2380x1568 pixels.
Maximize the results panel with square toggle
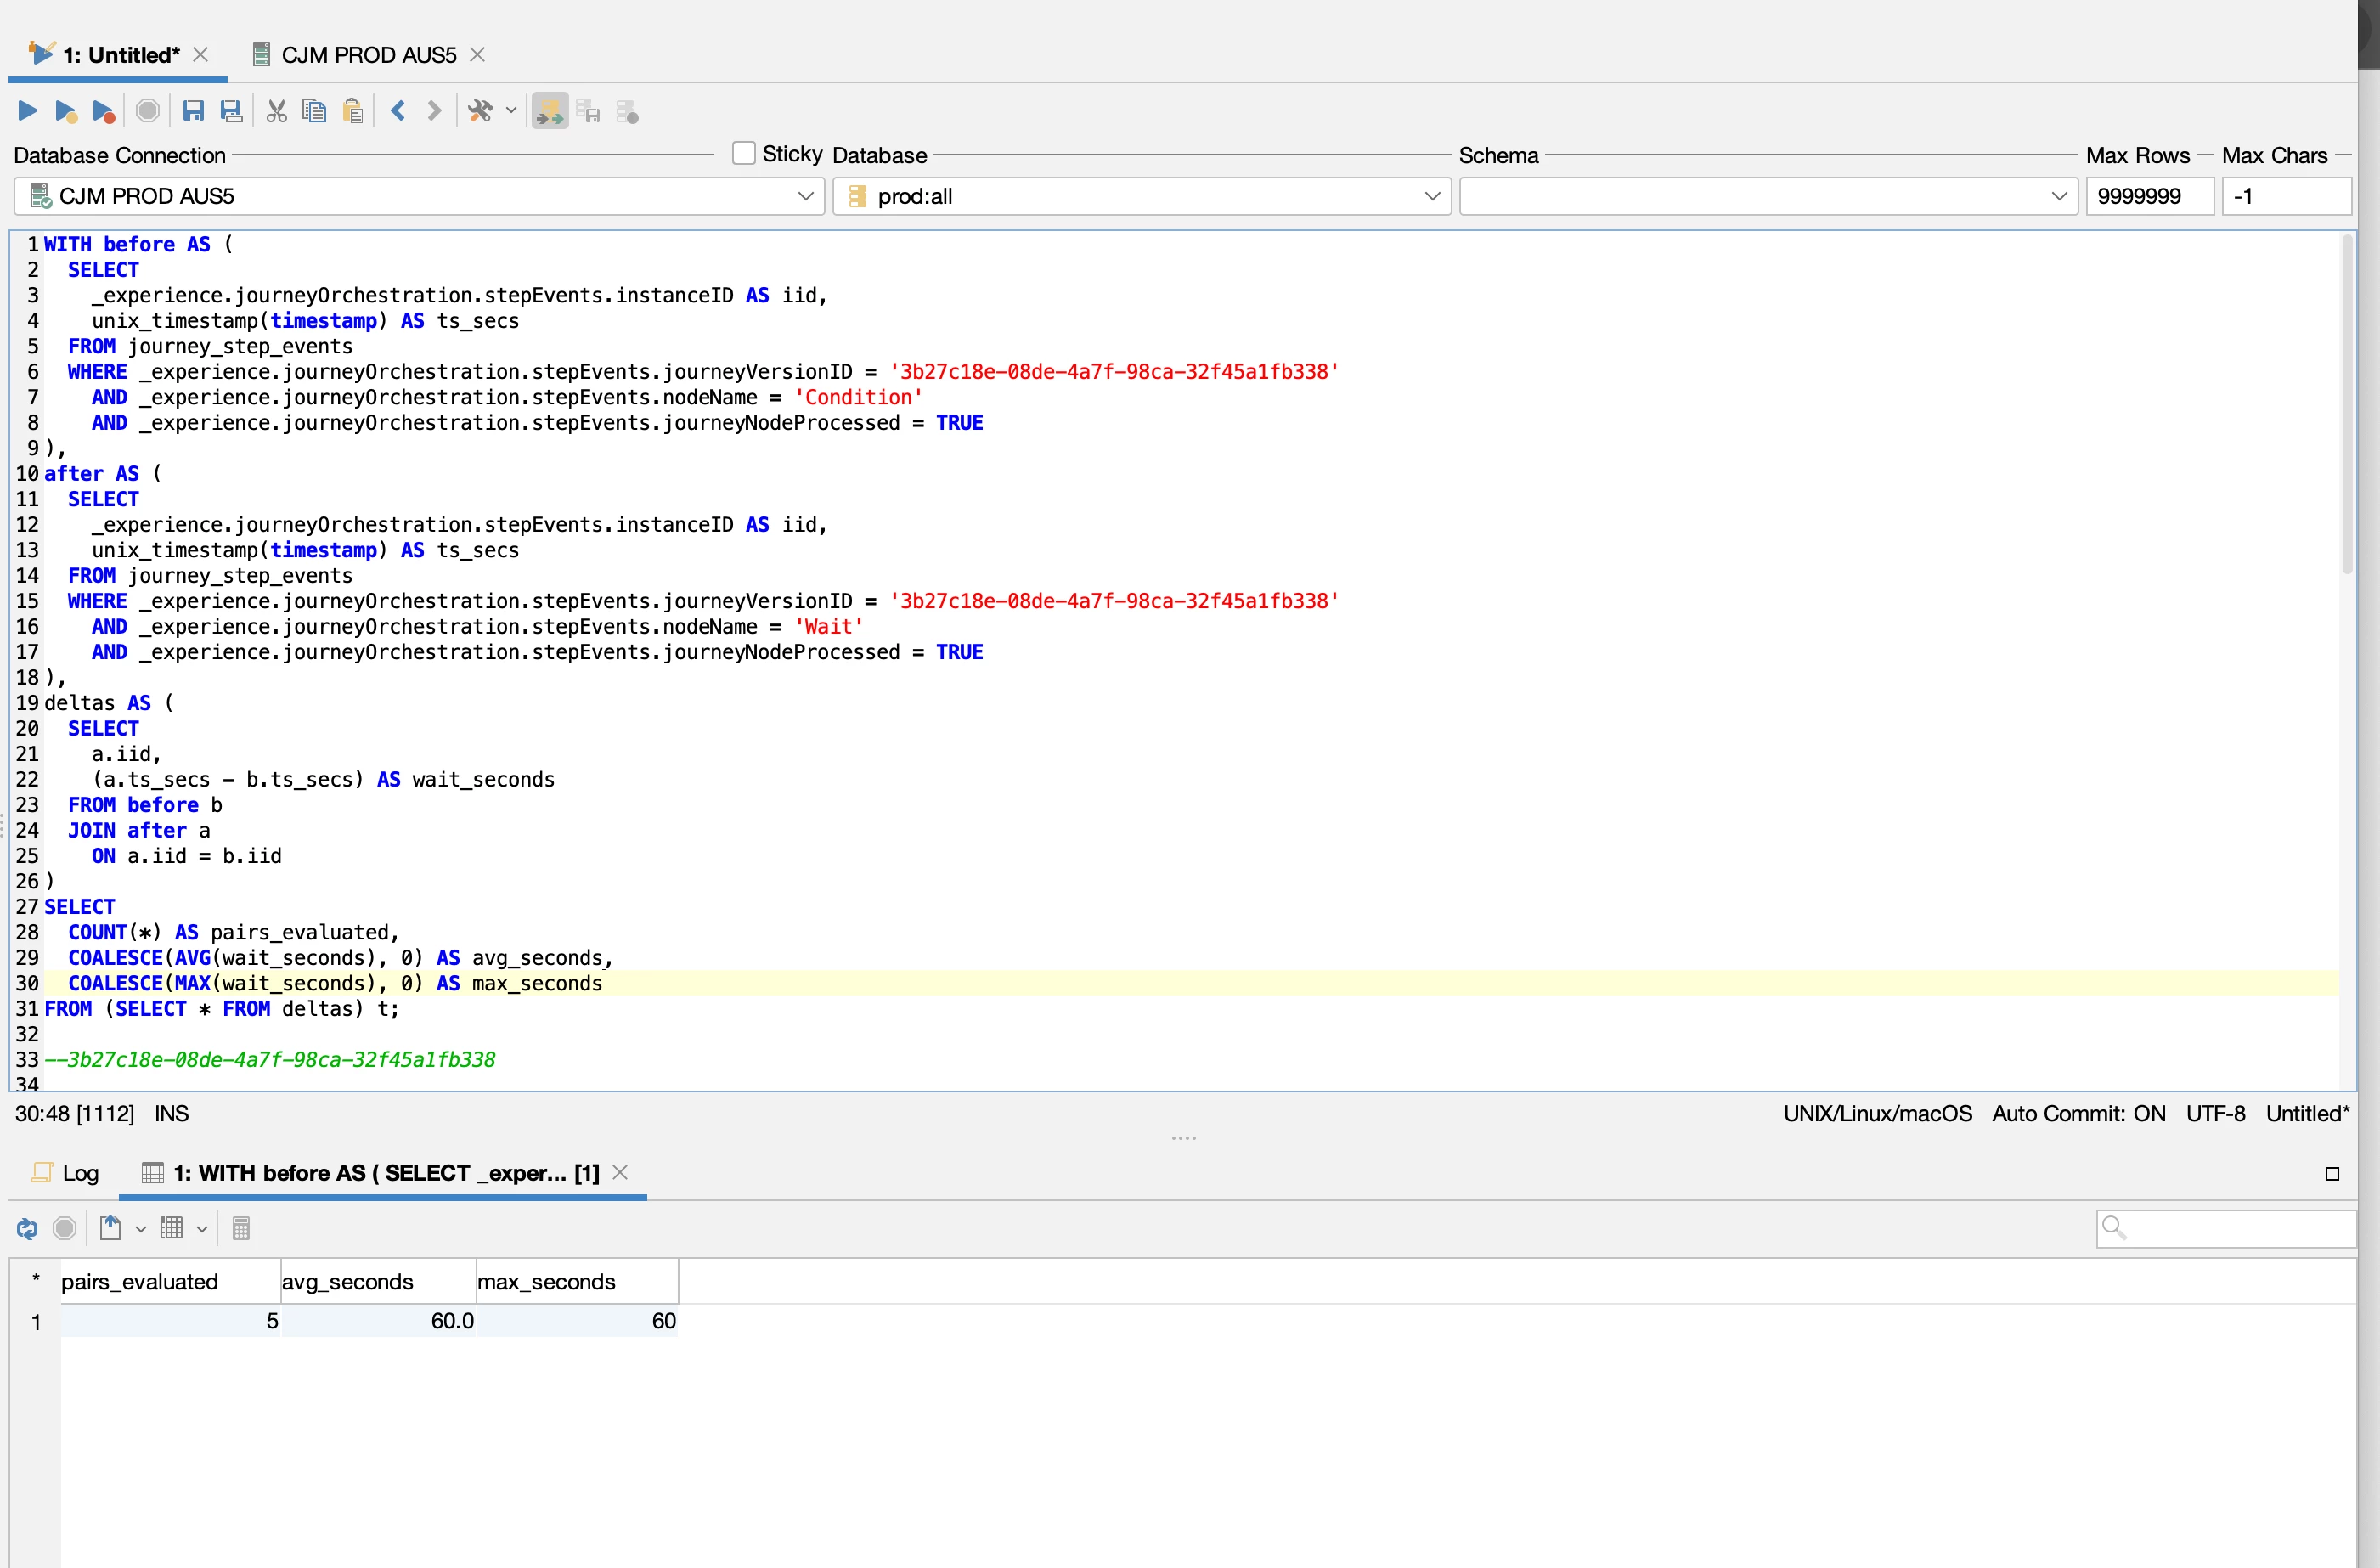[2331, 1174]
